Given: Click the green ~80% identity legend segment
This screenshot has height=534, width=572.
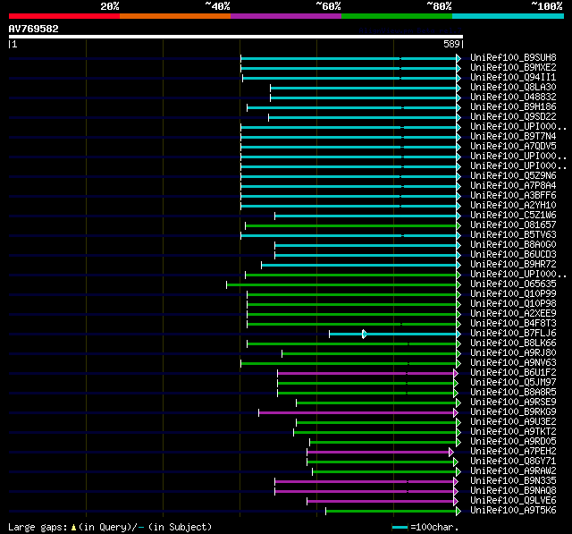Looking at the screenshot, I should [x=397, y=16].
